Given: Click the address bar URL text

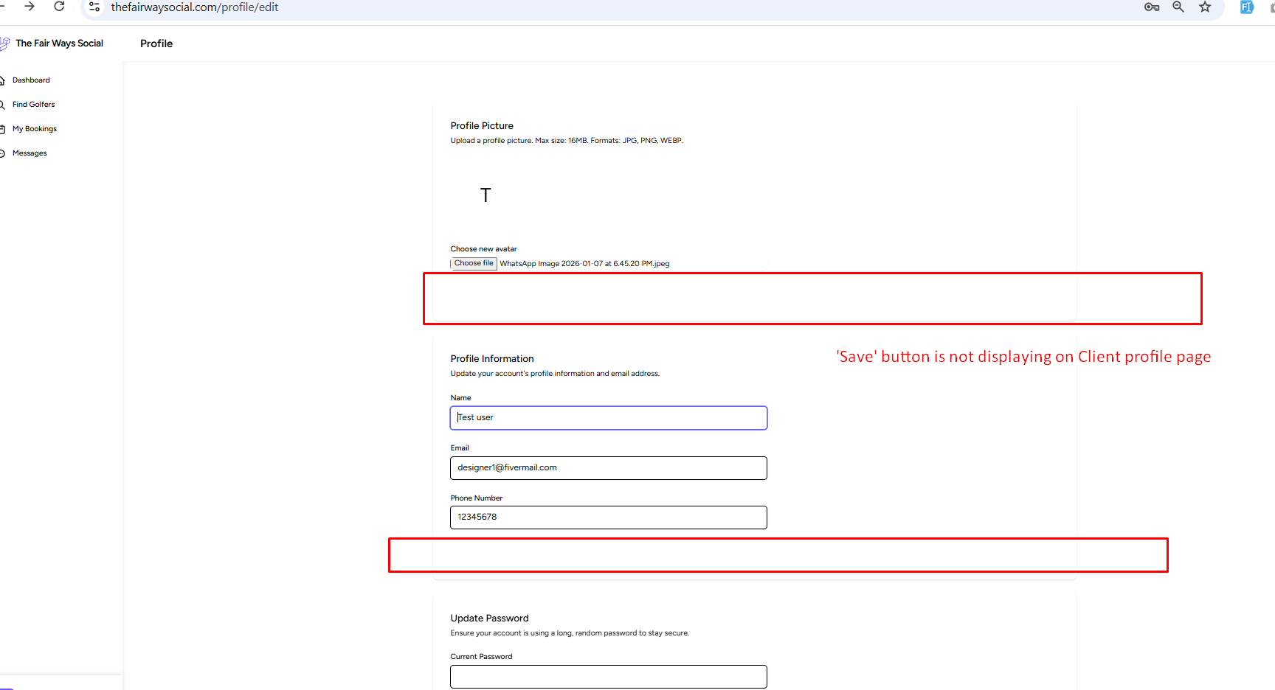Looking at the screenshot, I should coord(194,7).
